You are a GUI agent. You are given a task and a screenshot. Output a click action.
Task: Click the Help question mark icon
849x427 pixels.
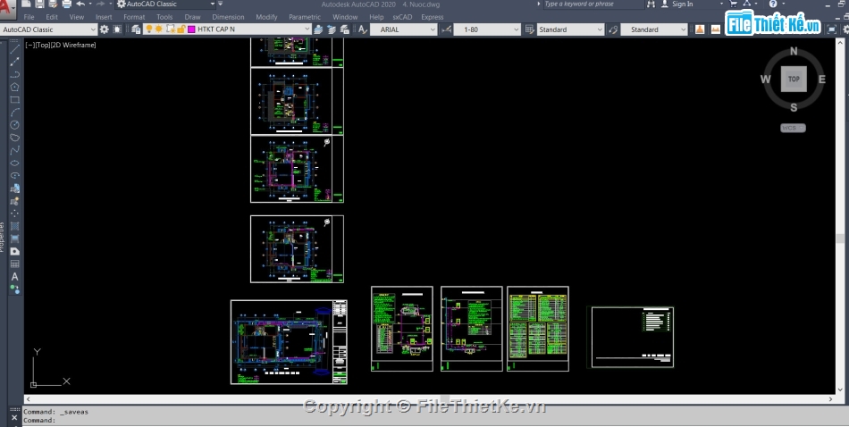pyautogui.click(x=773, y=4)
